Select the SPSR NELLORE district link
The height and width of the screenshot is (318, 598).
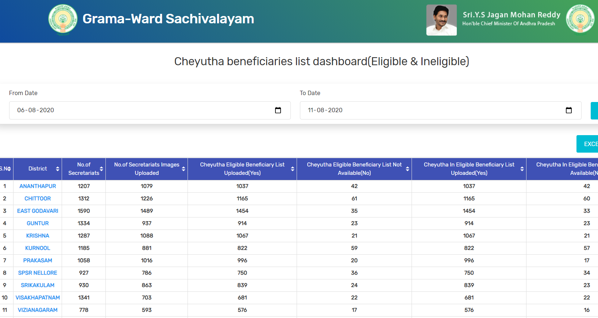(x=38, y=273)
